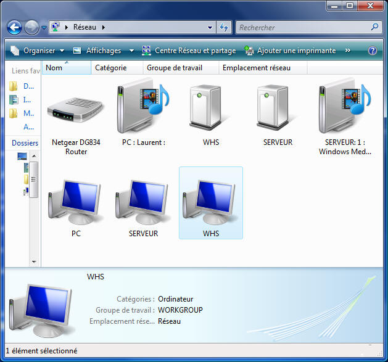Open Dossiers section in navigation pane
The image size is (388, 362).
tap(25, 142)
